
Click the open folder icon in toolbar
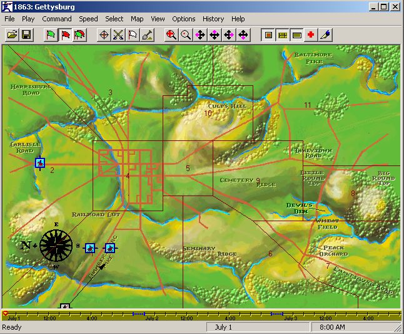[12, 35]
